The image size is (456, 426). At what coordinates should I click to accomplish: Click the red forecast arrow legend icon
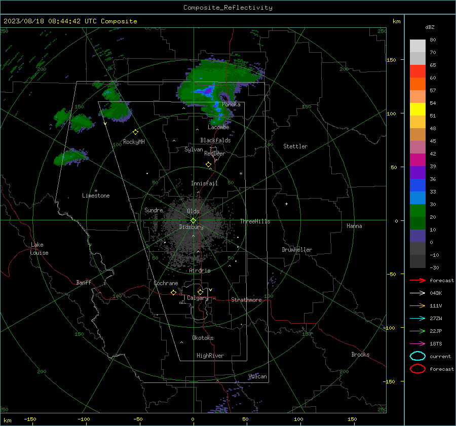point(417,280)
